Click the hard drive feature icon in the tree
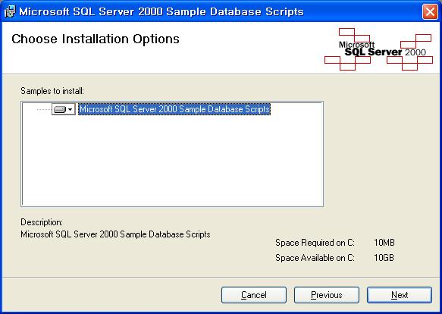The height and width of the screenshot is (314, 442). (x=60, y=109)
